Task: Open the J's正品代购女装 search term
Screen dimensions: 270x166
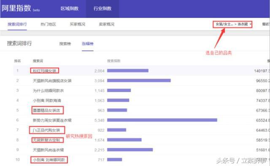Action: (x=46, y=130)
